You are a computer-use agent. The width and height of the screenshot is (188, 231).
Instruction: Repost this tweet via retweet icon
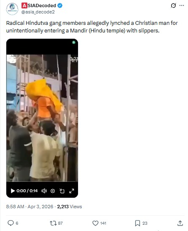(53, 223)
